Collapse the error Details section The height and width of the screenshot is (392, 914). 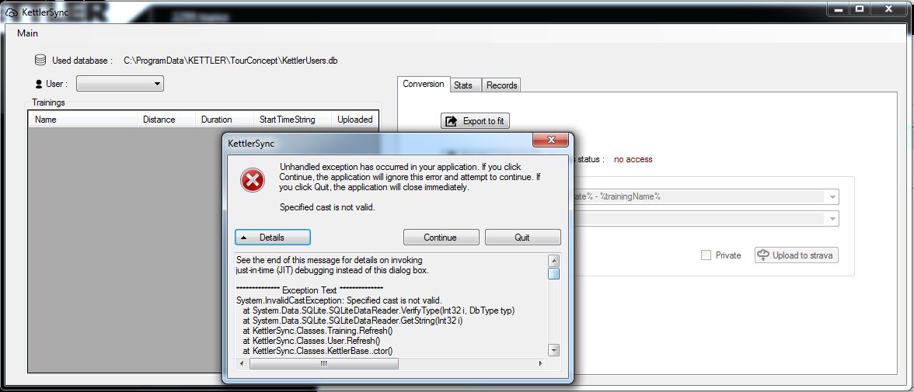(273, 237)
